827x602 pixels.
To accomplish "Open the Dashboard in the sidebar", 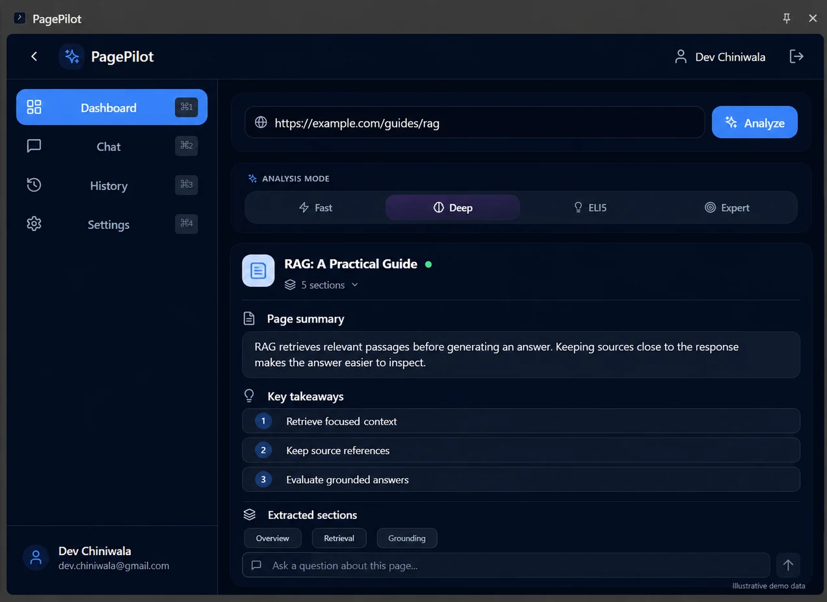I will coord(112,107).
